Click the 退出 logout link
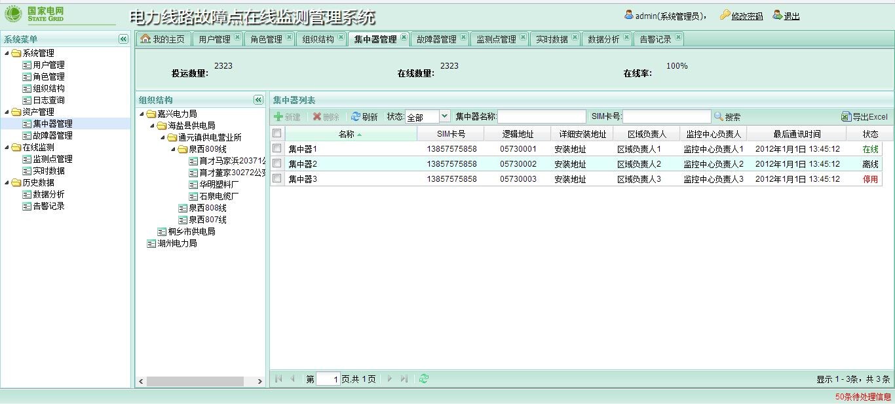 (x=791, y=16)
